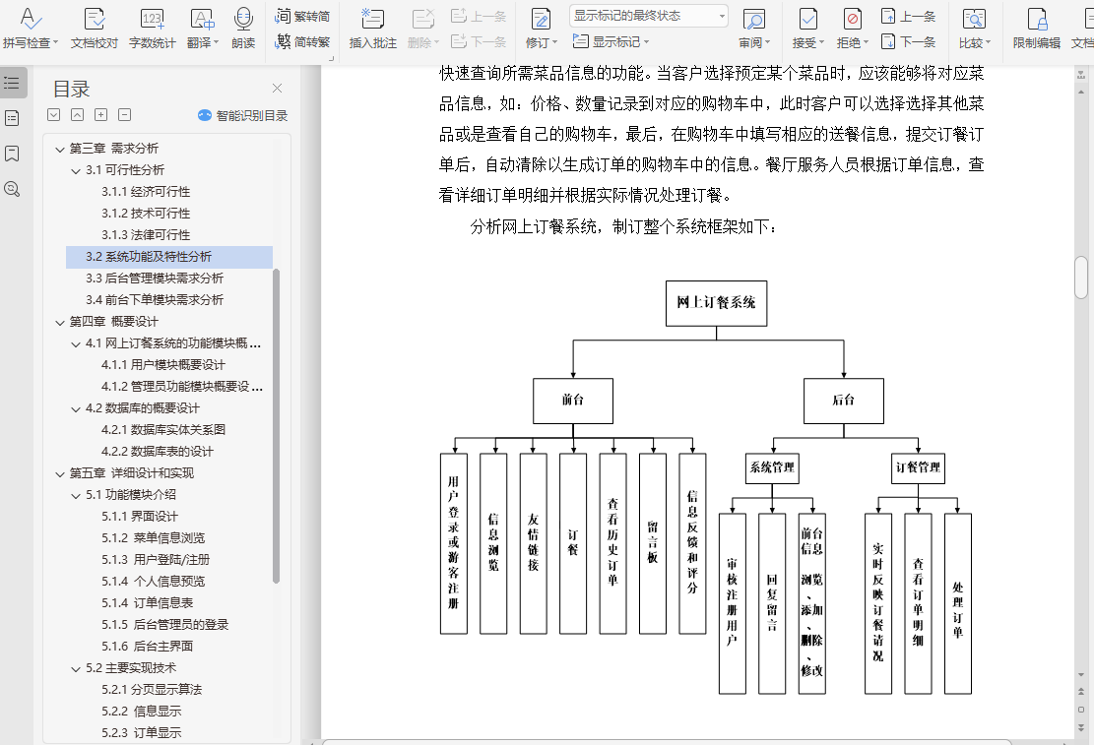Click the 订餐管理 box in diagram

918,467
